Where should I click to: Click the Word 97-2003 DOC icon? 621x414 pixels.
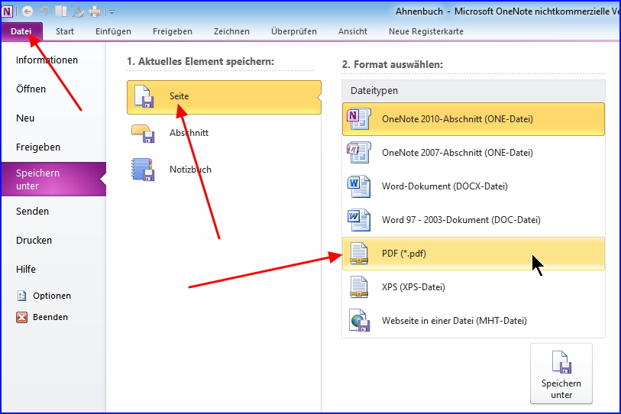click(x=359, y=220)
